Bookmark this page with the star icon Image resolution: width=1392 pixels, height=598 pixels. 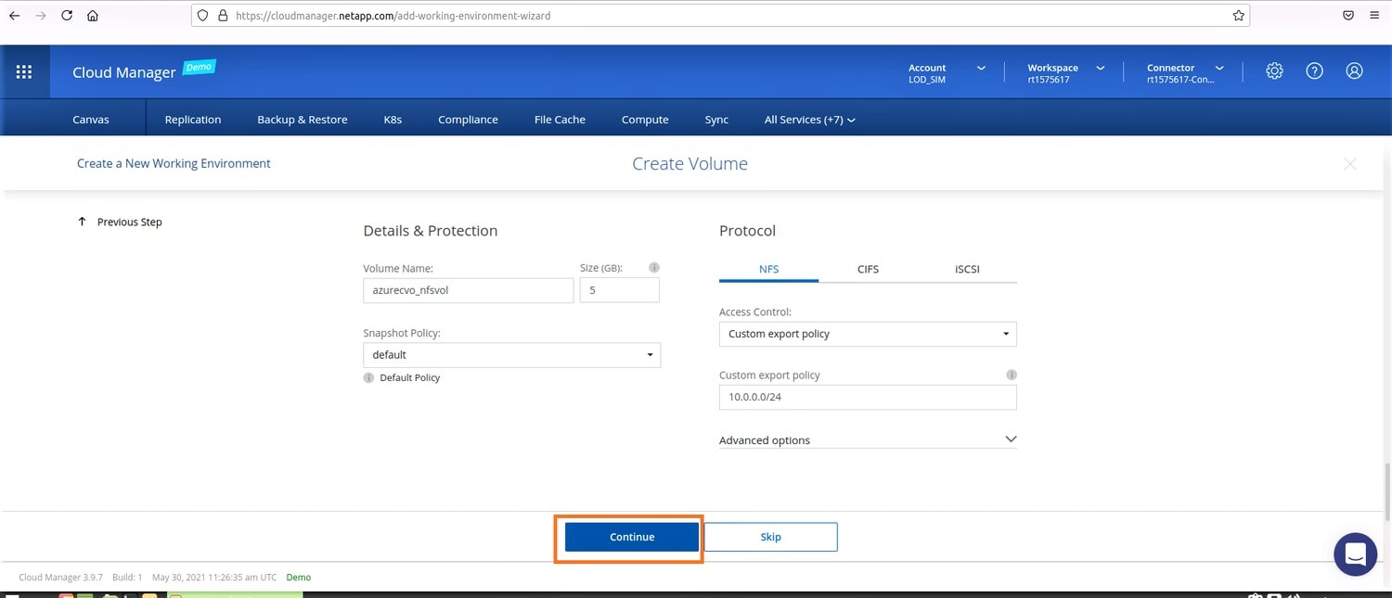point(1238,16)
